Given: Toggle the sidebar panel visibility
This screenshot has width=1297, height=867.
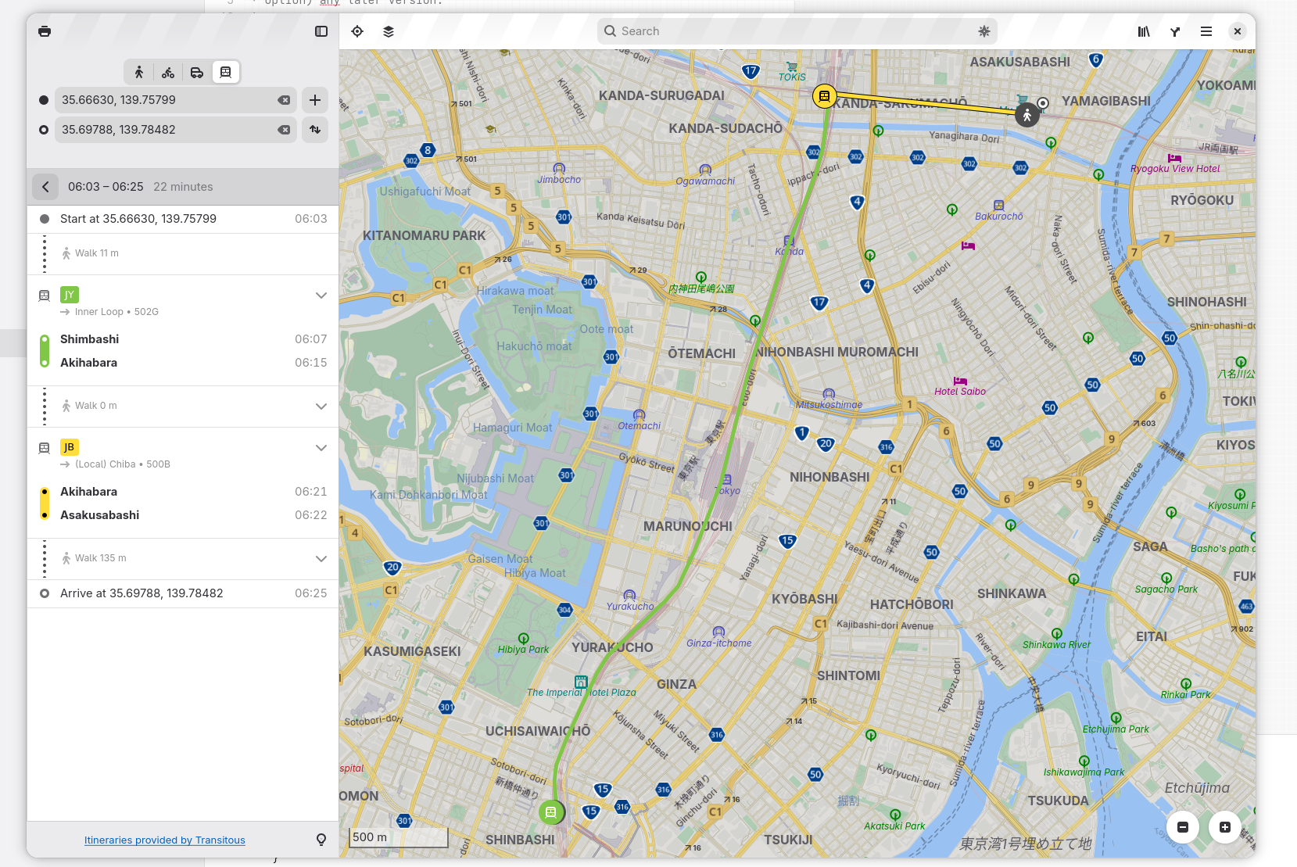Looking at the screenshot, I should tap(321, 31).
